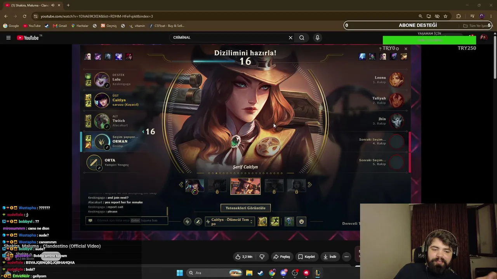
Task: Dislike the video
Action: tap(262, 257)
